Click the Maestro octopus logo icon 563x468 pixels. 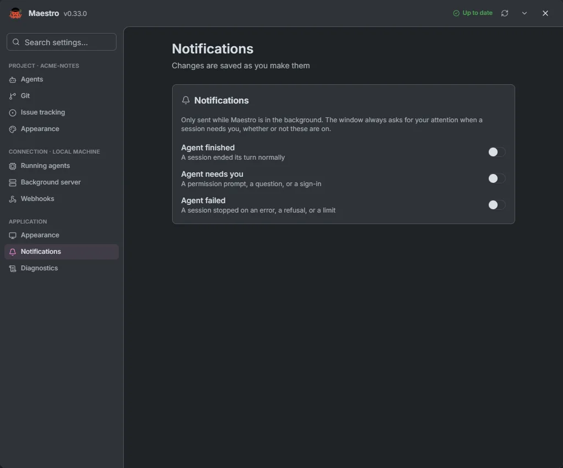(x=15, y=13)
